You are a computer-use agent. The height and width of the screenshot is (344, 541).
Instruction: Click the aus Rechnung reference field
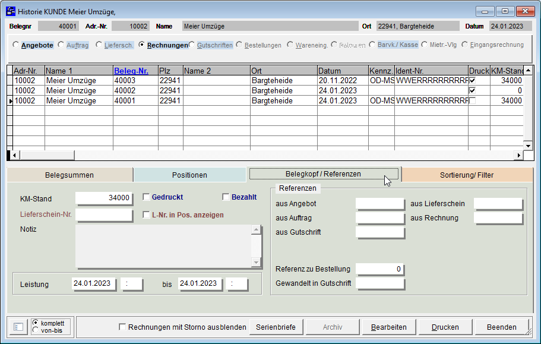click(498, 217)
